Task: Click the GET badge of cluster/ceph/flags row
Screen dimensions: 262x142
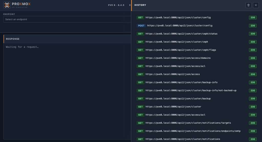Action: click(x=140, y=50)
